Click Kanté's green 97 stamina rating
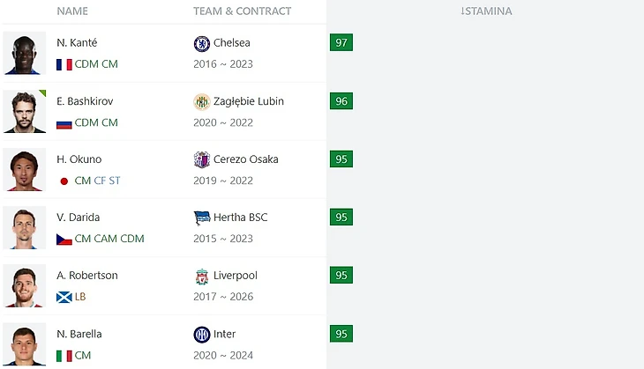This screenshot has height=369, width=644. point(341,43)
